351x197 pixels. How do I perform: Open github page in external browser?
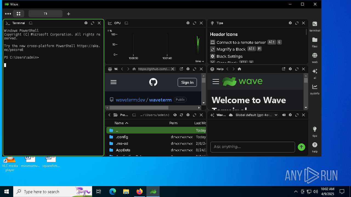(181, 69)
